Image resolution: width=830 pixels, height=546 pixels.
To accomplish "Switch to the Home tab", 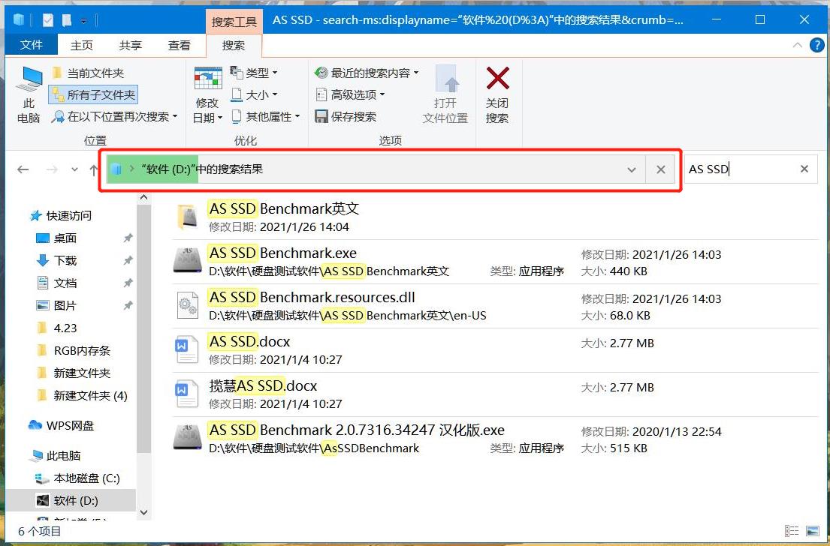I will tap(82, 46).
